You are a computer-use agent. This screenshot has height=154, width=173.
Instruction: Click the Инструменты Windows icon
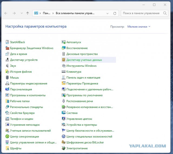(64, 66)
